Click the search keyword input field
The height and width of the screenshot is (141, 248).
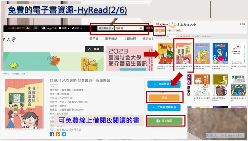coord(127,28)
